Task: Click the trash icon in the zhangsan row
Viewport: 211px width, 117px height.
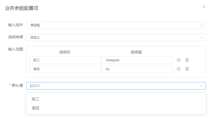Action: coord(187,60)
